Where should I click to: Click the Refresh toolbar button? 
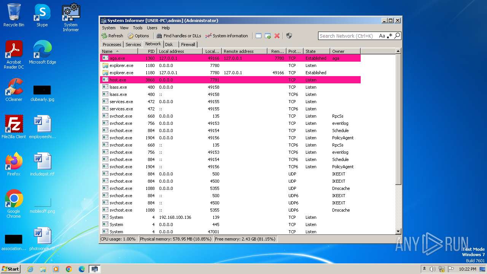coord(112,36)
